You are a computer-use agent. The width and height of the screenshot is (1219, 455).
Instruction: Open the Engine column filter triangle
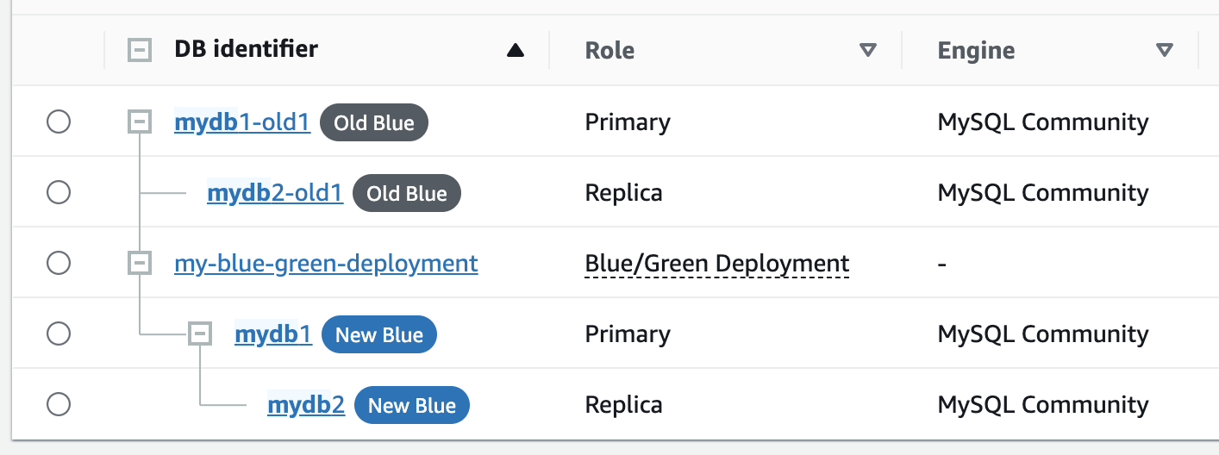[x=1165, y=51]
